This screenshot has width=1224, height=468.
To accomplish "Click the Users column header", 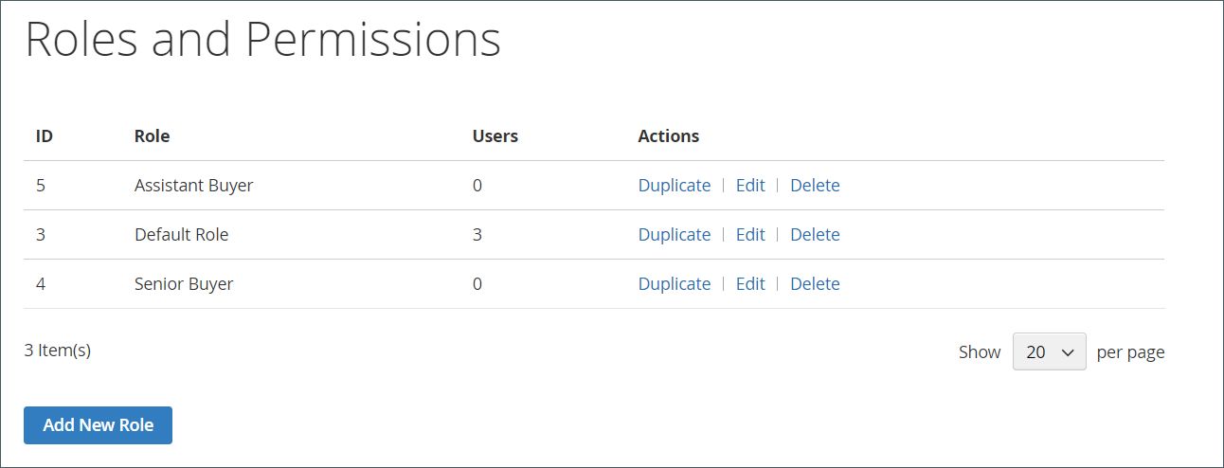I will (495, 136).
